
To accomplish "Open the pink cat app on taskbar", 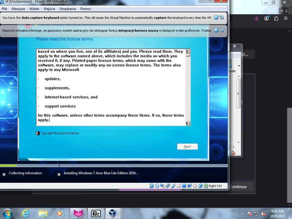I will pos(78,213).
